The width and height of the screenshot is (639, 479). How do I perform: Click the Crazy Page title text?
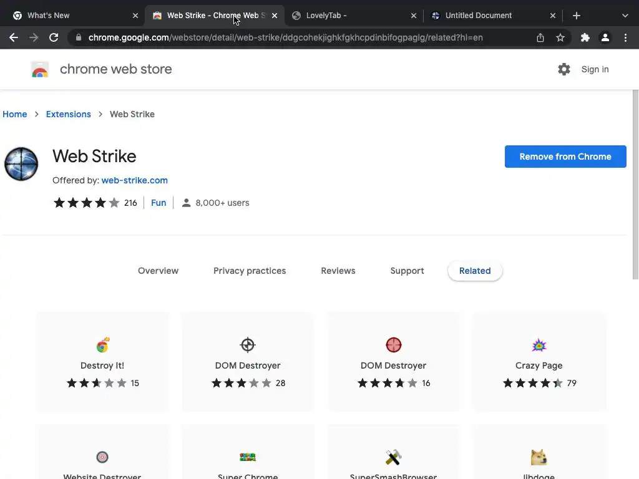[x=539, y=365]
